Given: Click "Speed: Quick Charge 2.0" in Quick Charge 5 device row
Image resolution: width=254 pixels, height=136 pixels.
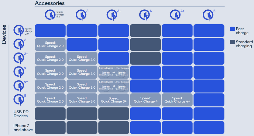Looking at the screenshot, I should (50, 100).
